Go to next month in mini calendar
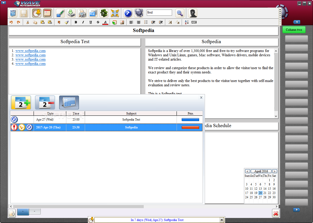Screen dimensions: 313x223 (275, 171)
